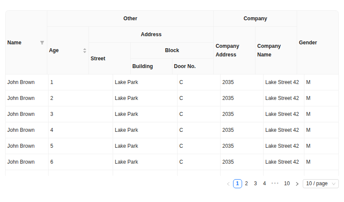Click Lake Street 42 in the age 3 row
The height and width of the screenshot is (202, 344).
[282, 114]
